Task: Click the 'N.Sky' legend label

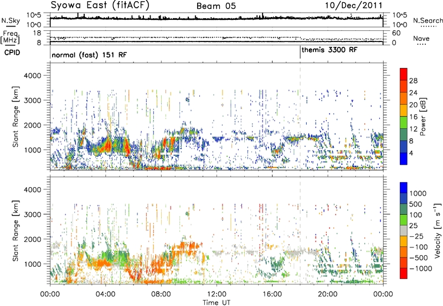Action: (x=11, y=20)
